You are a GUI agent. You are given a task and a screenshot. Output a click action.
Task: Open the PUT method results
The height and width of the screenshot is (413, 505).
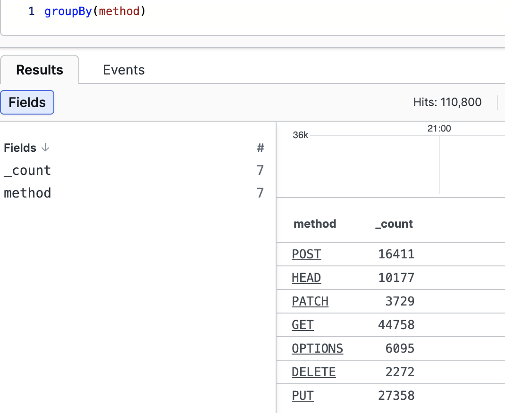click(302, 396)
